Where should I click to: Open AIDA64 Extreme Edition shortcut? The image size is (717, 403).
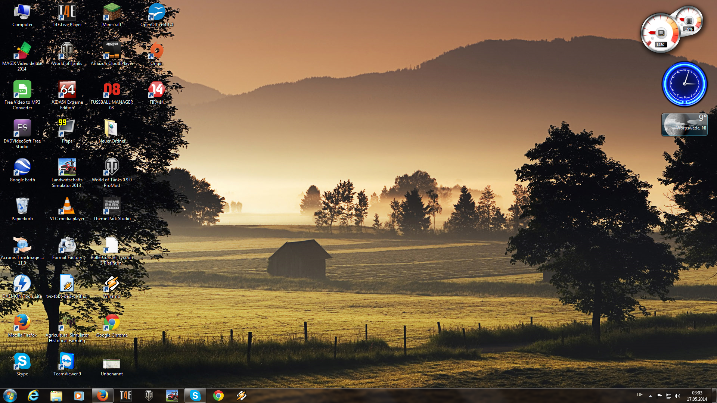coord(67,96)
